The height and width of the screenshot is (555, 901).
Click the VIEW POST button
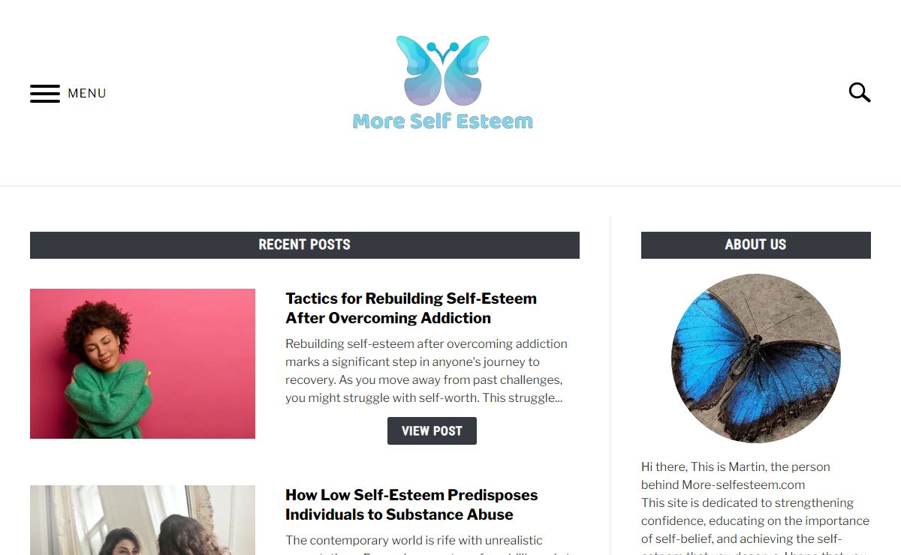click(432, 430)
